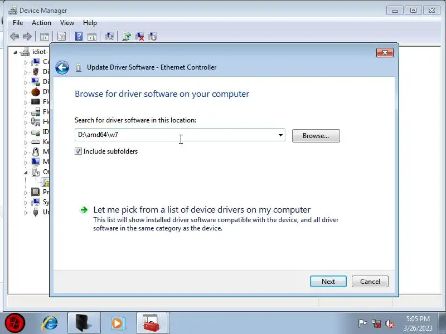
Task: Collapse the idiot- root tree node
Action: tap(15, 52)
